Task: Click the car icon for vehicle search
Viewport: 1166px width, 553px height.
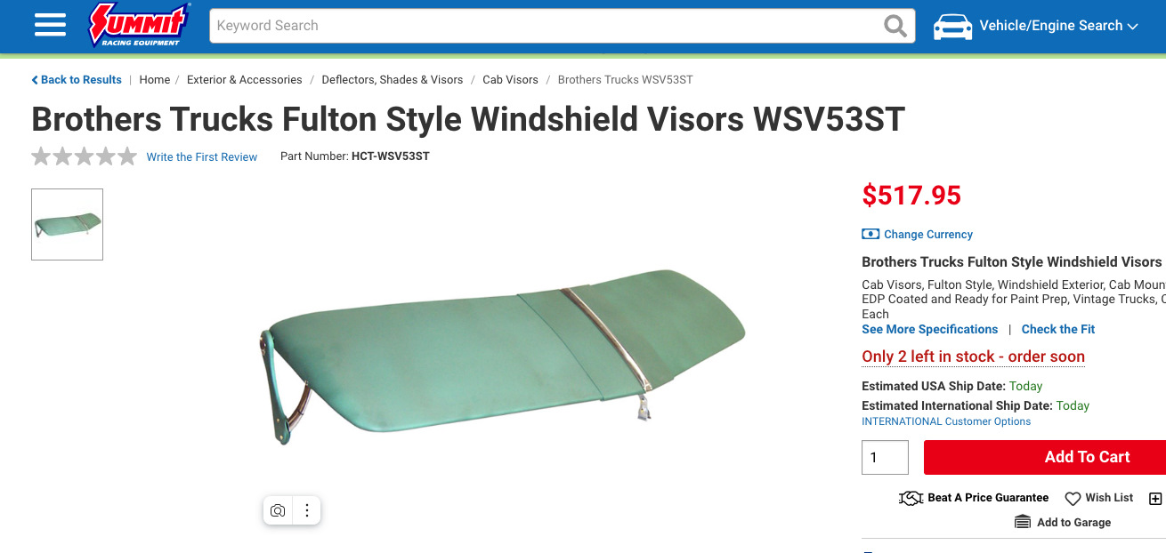Action: pos(952,26)
